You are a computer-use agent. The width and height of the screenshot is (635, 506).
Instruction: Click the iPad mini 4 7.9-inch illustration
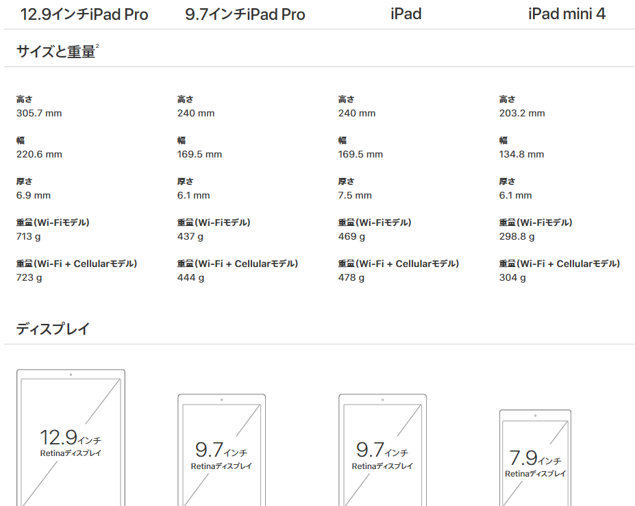point(536,458)
